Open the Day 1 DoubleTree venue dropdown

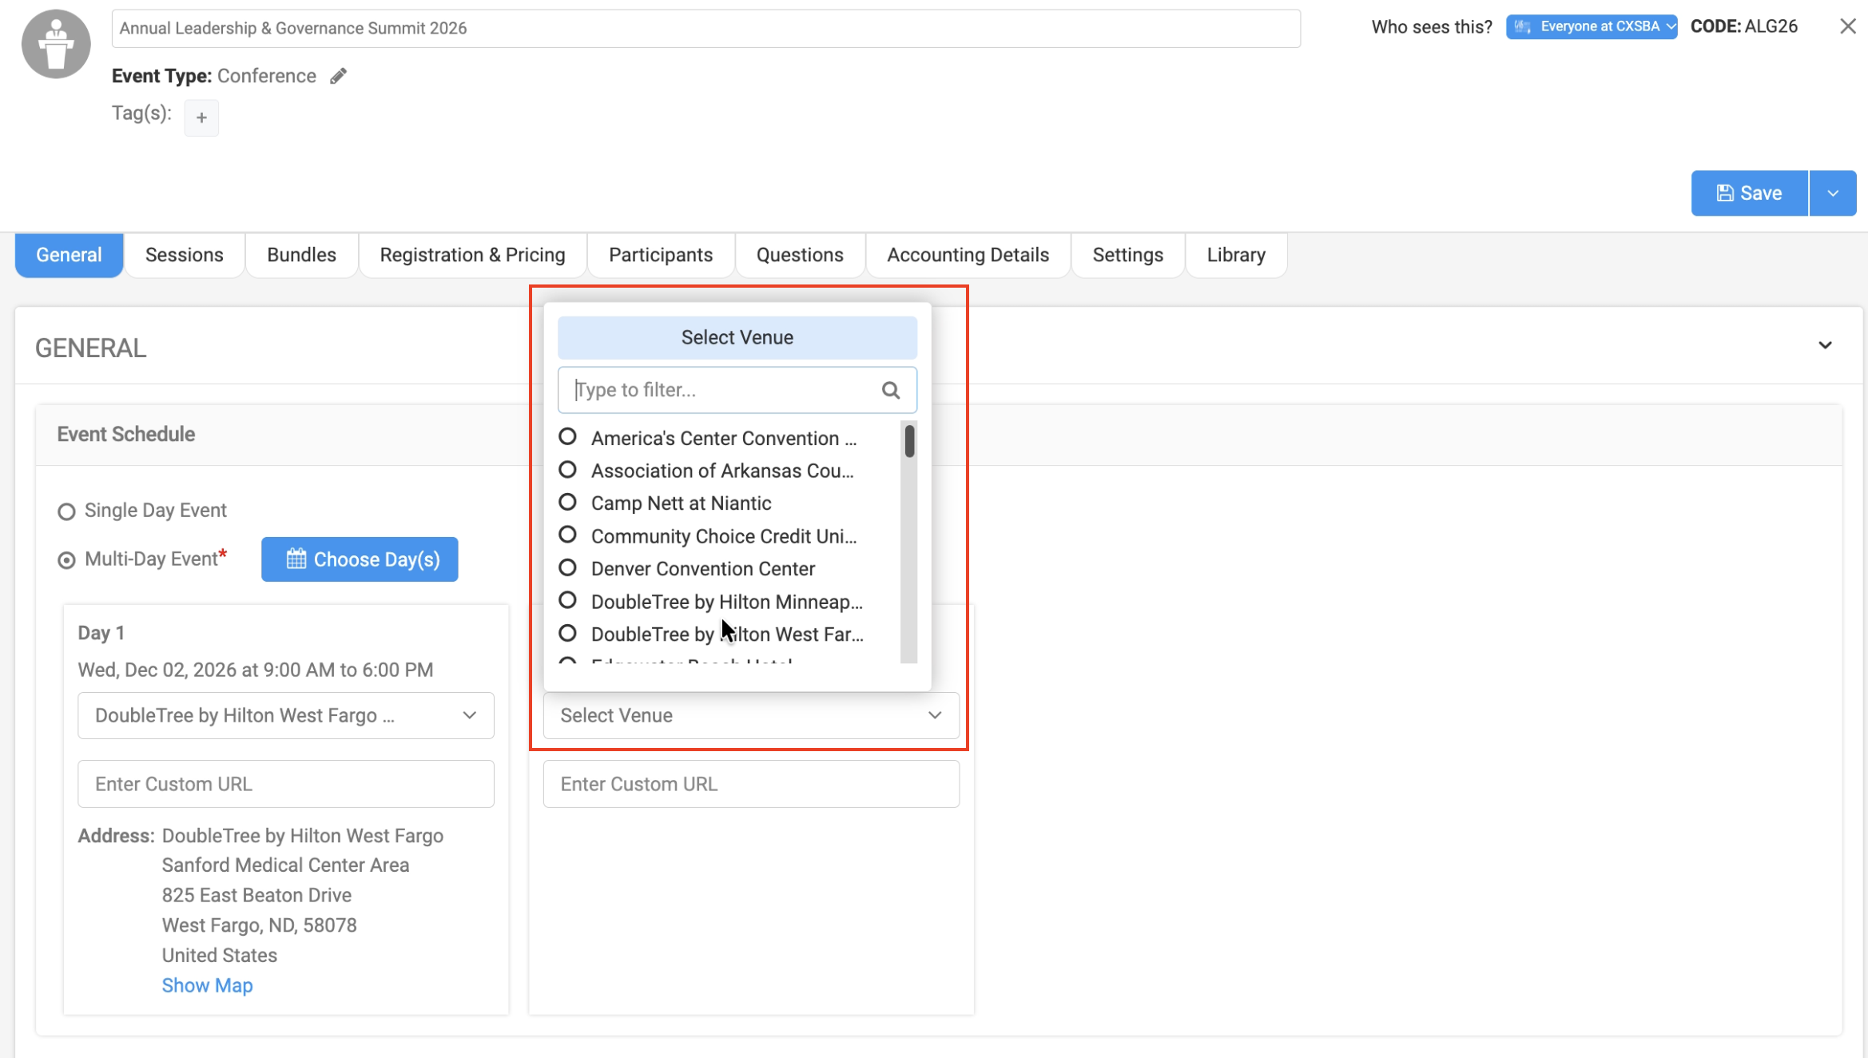click(285, 715)
